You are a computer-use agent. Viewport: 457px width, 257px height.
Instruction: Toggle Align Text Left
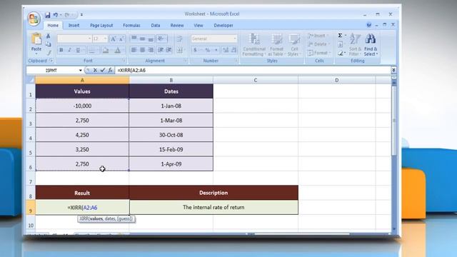pos(134,50)
